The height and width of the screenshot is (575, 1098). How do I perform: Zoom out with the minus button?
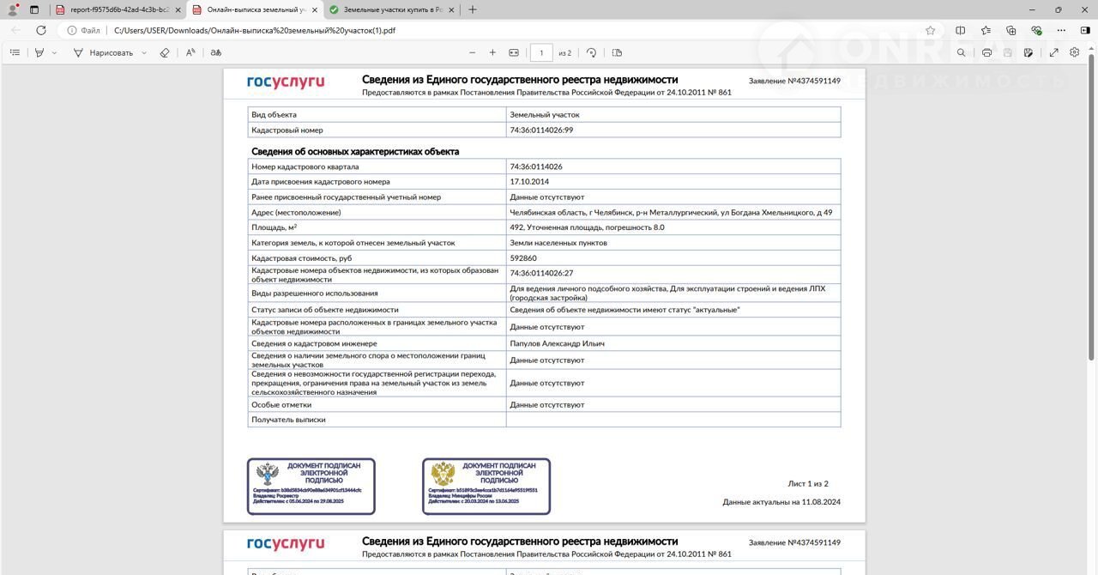tap(472, 52)
